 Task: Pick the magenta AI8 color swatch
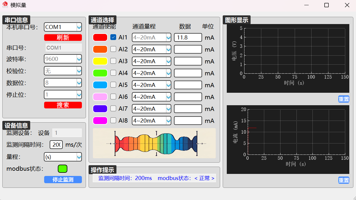100,121
